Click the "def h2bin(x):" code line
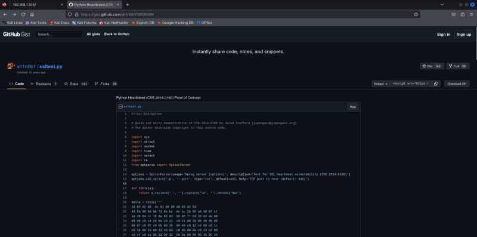The image size is (477, 237). [x=143, y=188]
